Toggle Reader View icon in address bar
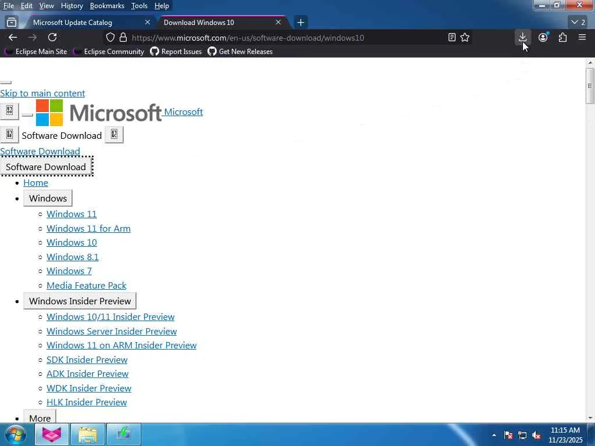This screenshot has width=595, height=446. 451,38
